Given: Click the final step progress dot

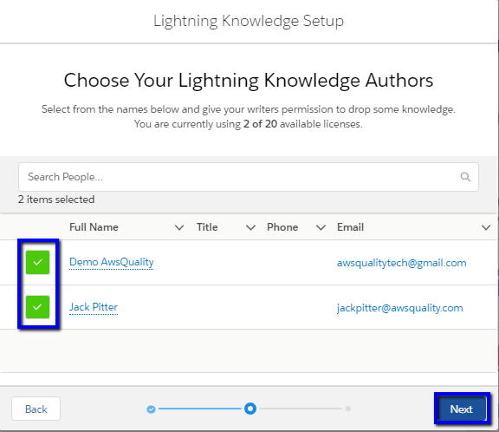Looking at the screenshot, I should (348, 409).
